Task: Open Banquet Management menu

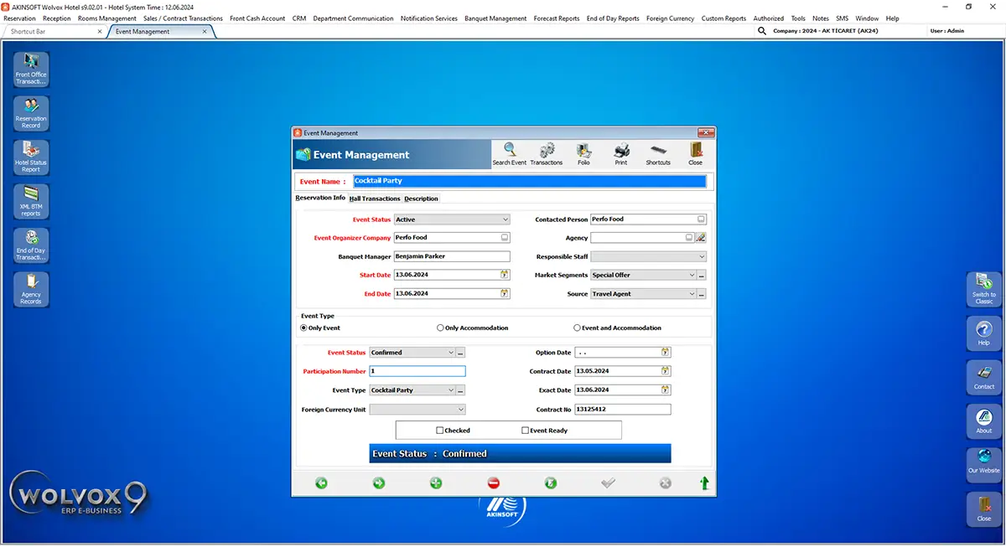Action: (495, 18)
